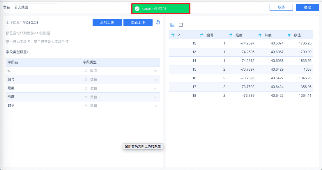The width and height of the screenshot is (322, 170).
Task: Open field type dropdown for id
Action: (x=155, y=71)
